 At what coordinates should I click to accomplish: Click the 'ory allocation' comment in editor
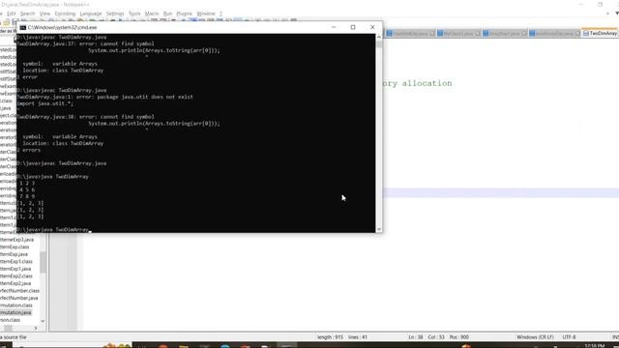pyautogui.click(x=417, y=83)
